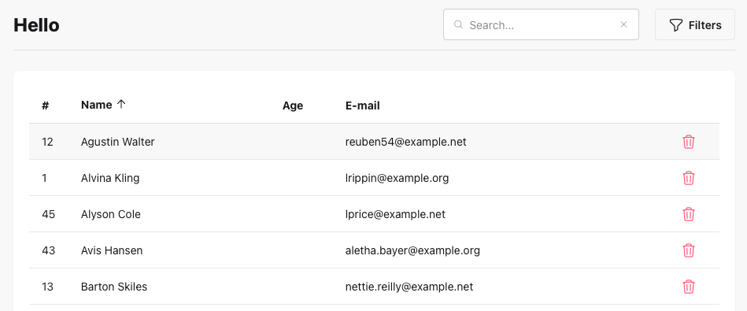Click the magnifying glass search icon
747x311 pixels.
tap(458, 24)
